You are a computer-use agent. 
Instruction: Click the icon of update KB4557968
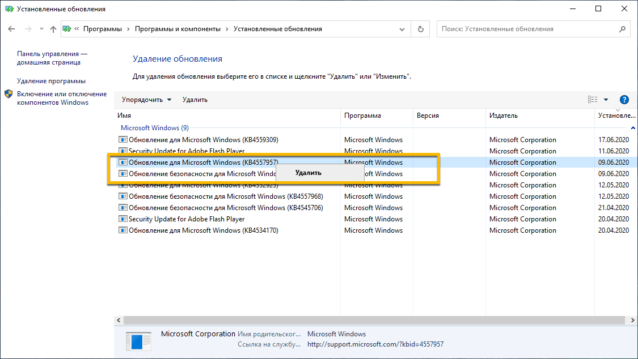pyautogui.click(x=122, y=196)
